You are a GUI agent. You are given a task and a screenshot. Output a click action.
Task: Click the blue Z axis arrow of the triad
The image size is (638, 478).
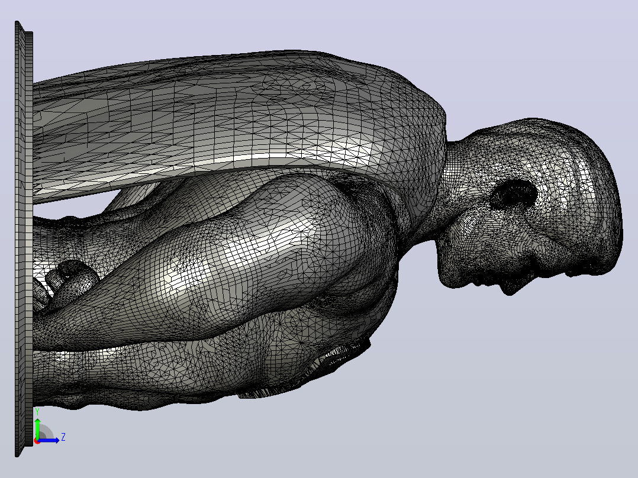pyautogui.click(x=50, y=440)
